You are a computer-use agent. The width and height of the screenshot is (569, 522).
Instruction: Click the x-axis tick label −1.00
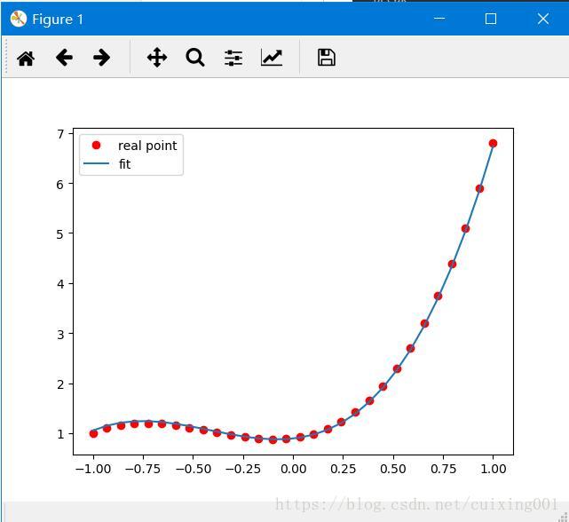coord(93,469)
